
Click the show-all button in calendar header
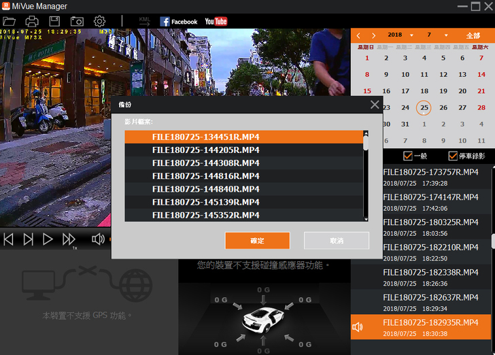click(473, 35)
